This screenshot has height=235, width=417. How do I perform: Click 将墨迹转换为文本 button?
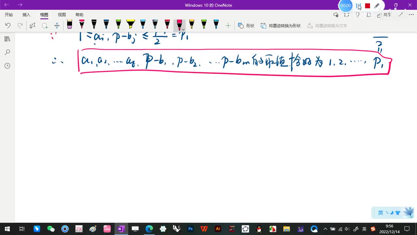point(327,25)
